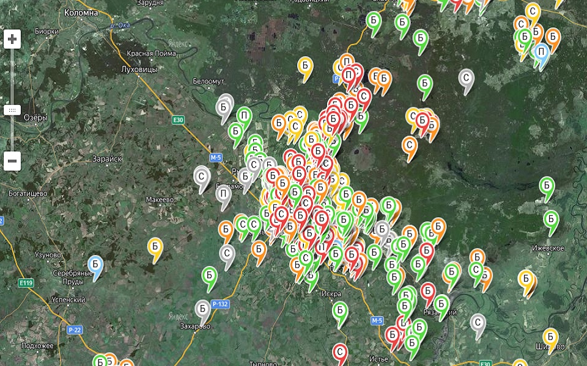Select green Б marker near Искра

coord(340,311)
